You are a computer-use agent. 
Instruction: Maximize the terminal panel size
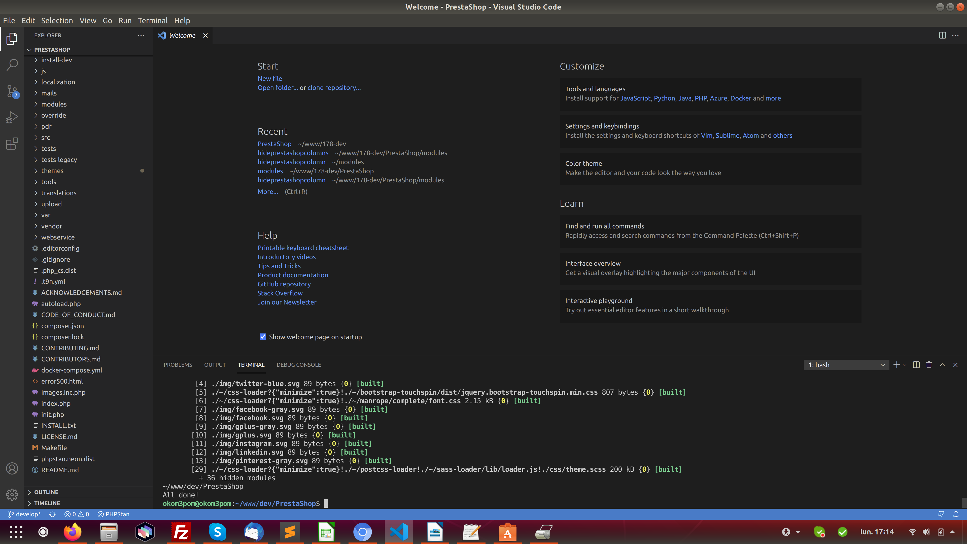tap(942, 364)
